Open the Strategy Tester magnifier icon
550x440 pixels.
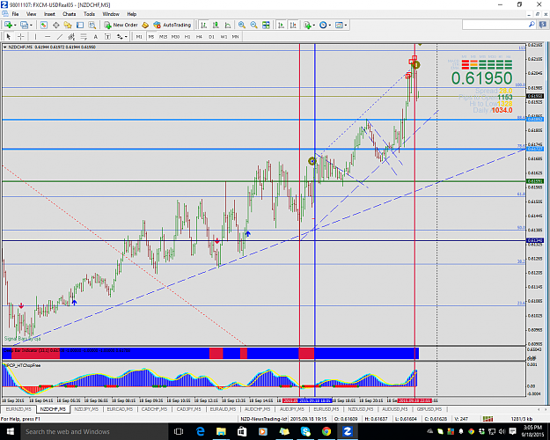(92, 25)
